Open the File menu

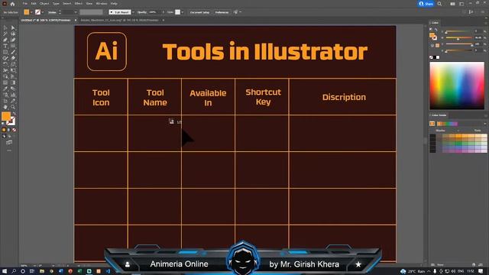coord(25,3)
